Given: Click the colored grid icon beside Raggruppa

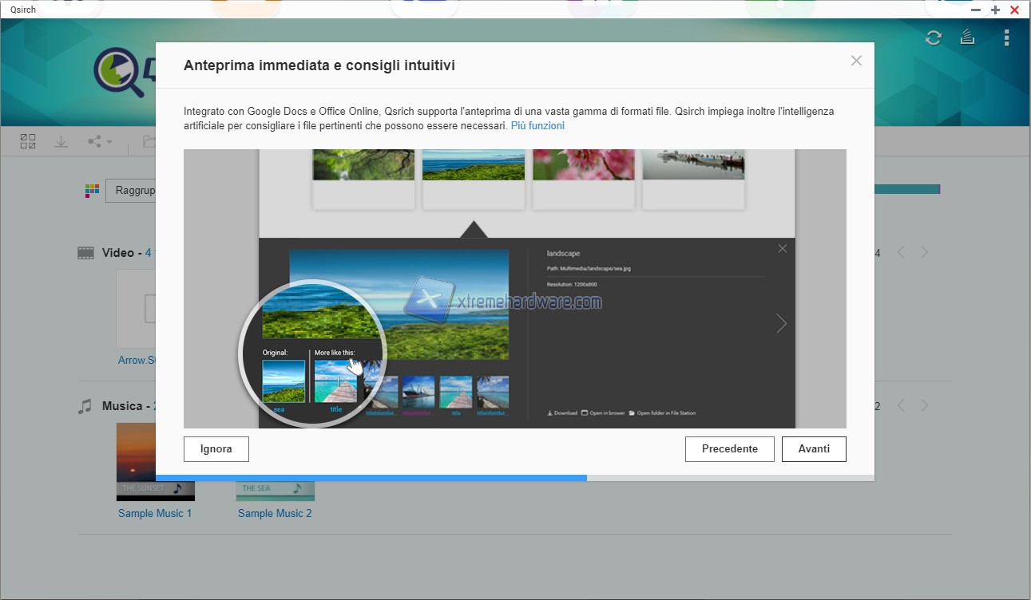Looking at the screenshot, I should [93, 191].
